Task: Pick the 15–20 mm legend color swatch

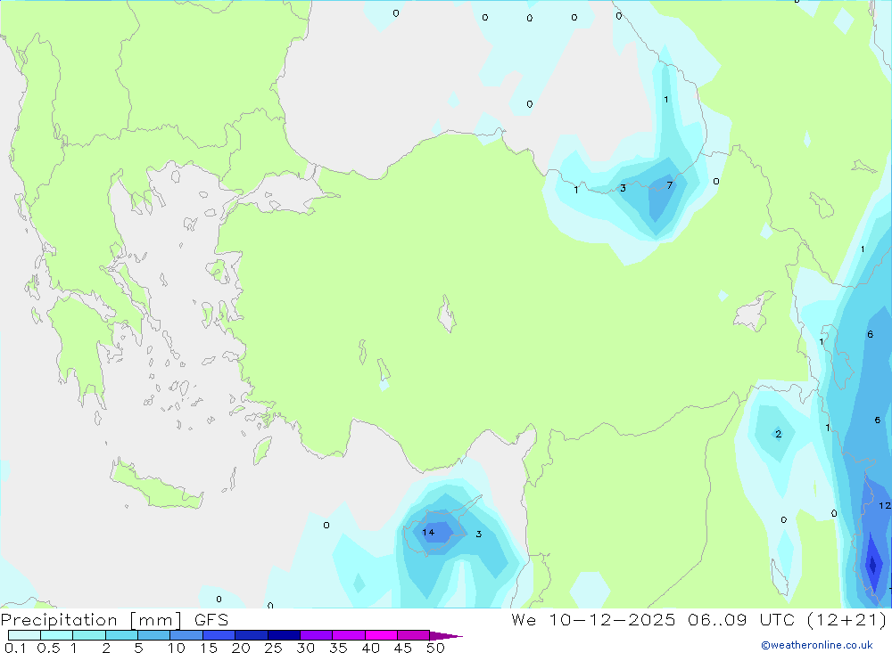Action: 219,635
